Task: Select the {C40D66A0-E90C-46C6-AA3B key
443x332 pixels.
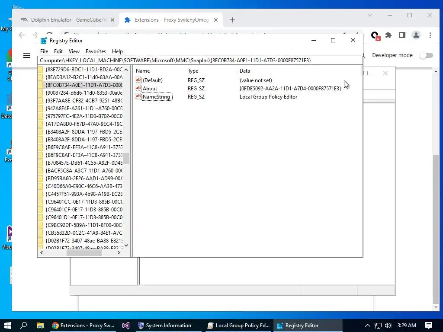Action: point(84,186)
